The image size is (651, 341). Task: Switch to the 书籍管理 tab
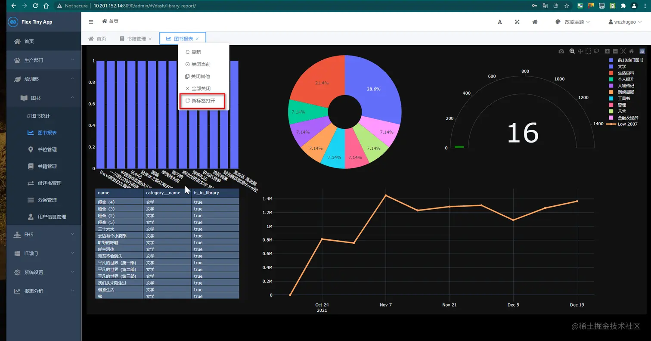[x=136, y=39]
